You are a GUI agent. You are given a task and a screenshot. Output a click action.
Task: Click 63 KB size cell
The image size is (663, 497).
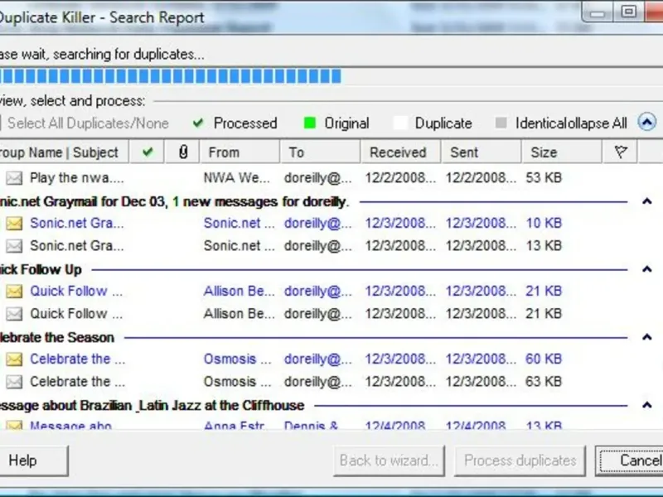pos(544,382)
